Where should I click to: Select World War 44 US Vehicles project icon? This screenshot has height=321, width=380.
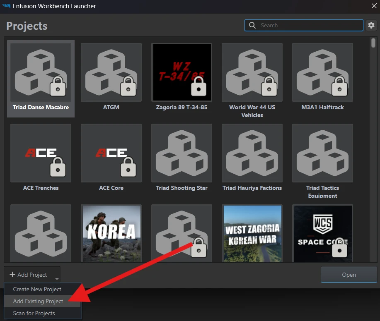(x=252, y=72)
